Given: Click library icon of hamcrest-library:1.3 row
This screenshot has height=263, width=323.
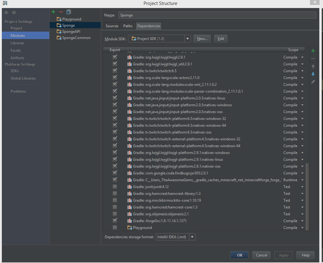Looking at the screenshot, I should 129,194.
